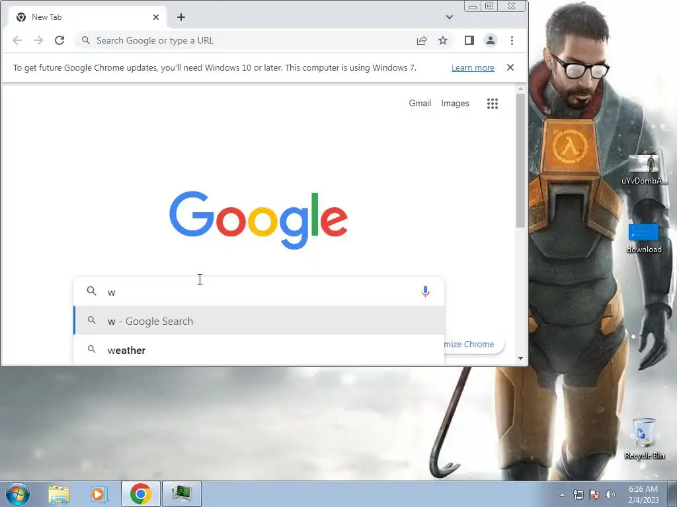The image size is (677, 507).
Task: Click the page scrollbar up arrow
Action: click(520, 88)
